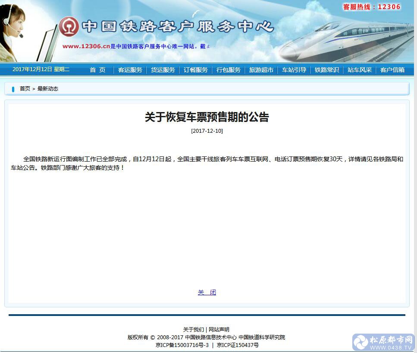
Task: Click the 中国铁路客户服务中心 banner title
Action: tap(178, 27)
